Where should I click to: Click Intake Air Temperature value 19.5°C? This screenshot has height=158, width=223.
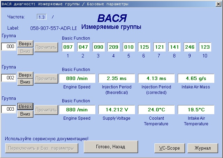[196, 110]
